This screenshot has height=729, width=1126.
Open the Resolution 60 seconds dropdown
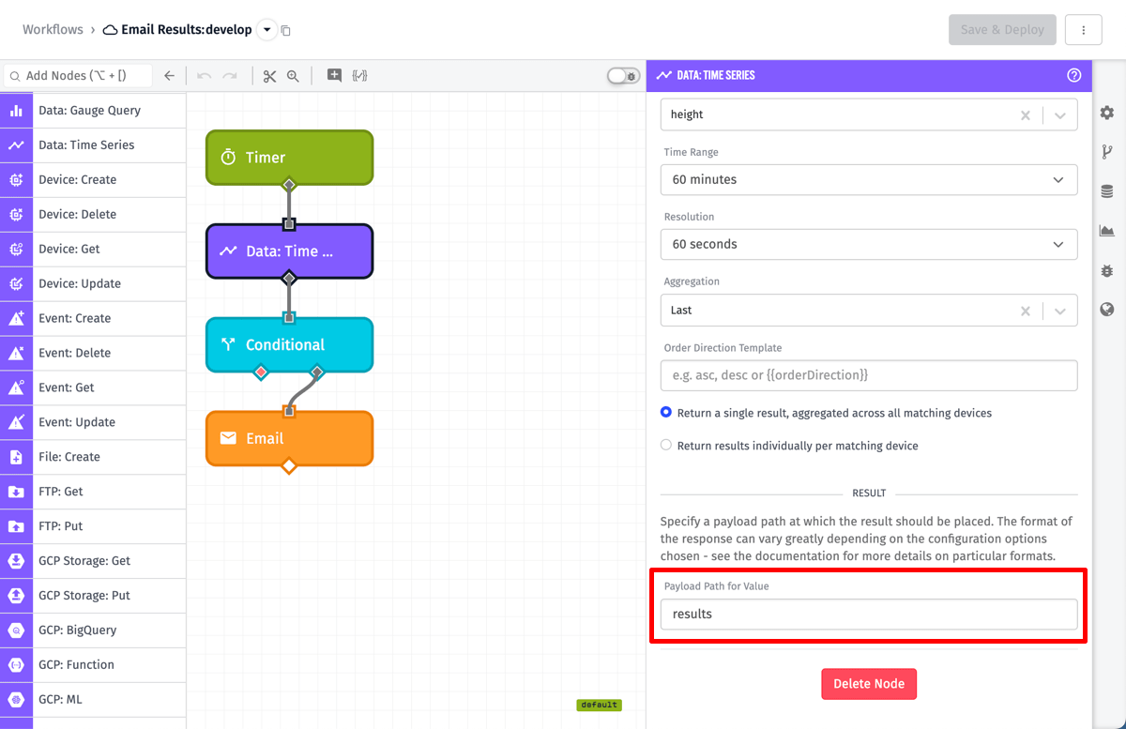869,244
